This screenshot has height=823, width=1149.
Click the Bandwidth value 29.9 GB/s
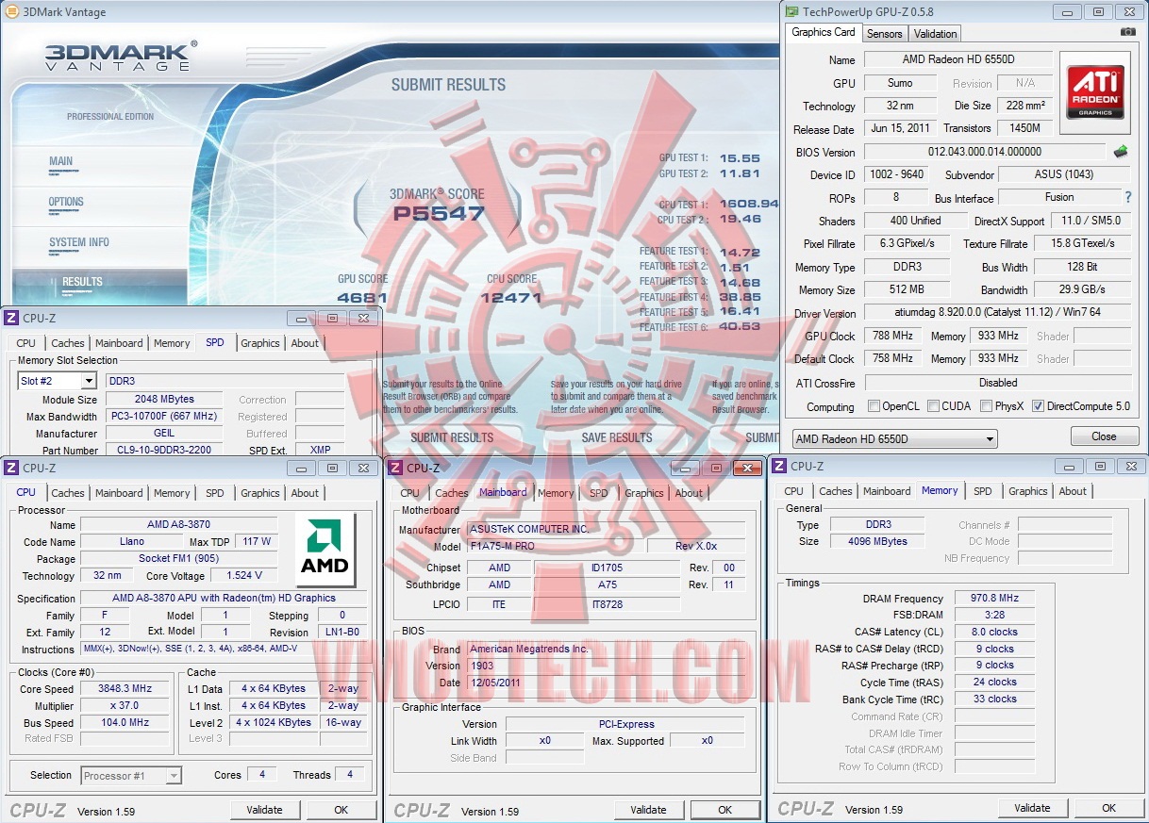coord(1083,289)
